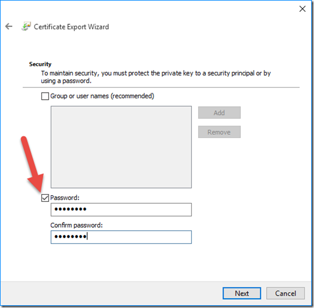
Task: Enable the Group or user names checkbox
Action: pyautogui.click(x=45, y=96)
